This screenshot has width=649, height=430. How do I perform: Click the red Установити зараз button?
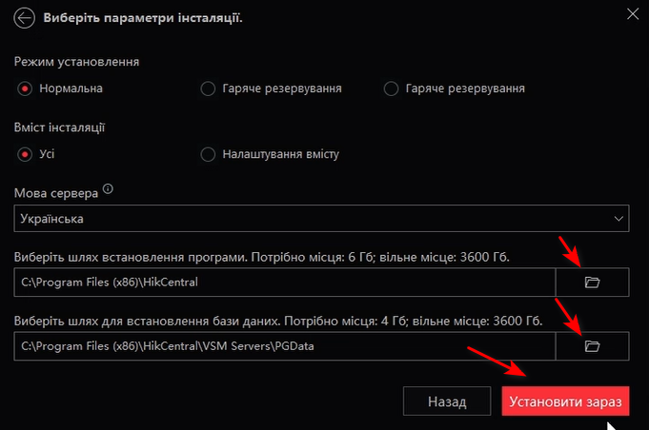[x=566, y=401]
